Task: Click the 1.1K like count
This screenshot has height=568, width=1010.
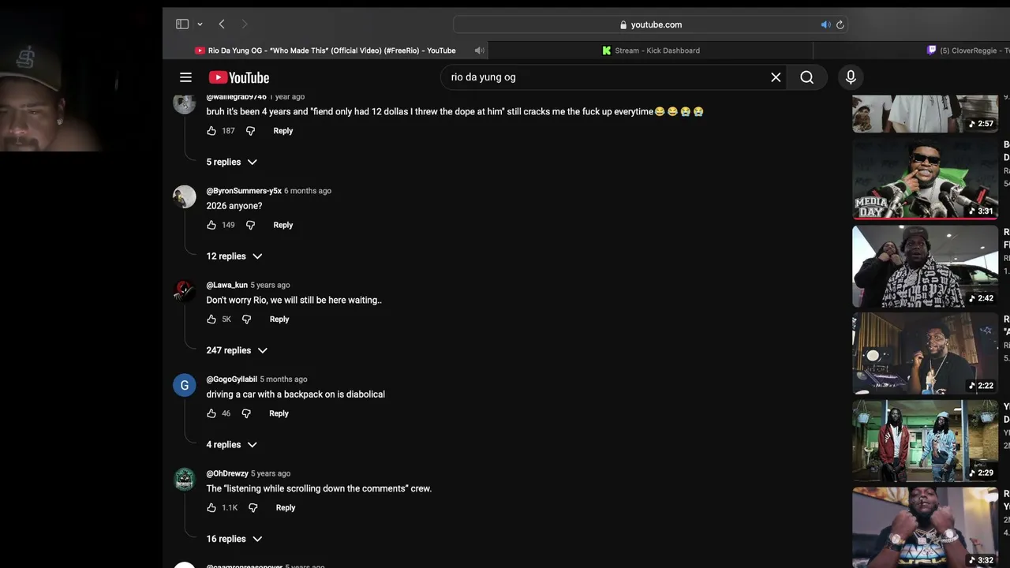Action: (x=230, y=508)
